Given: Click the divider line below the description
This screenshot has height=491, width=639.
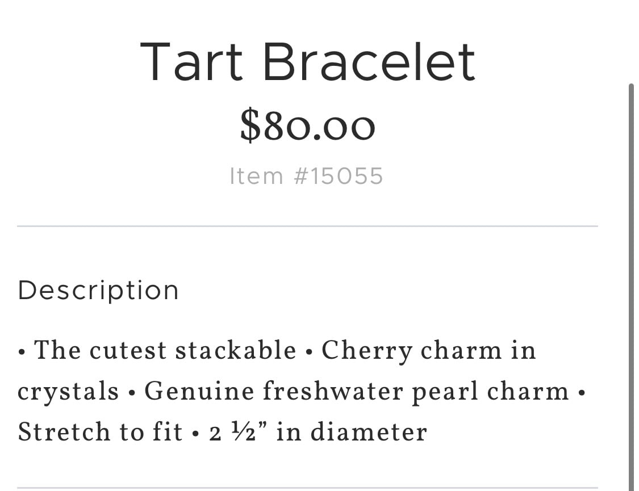Looking at the screenshot, I should tap(308, 488).
